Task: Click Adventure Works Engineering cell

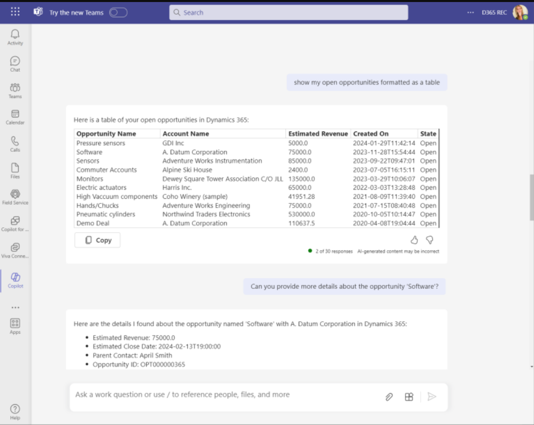Action: [206, 205]
